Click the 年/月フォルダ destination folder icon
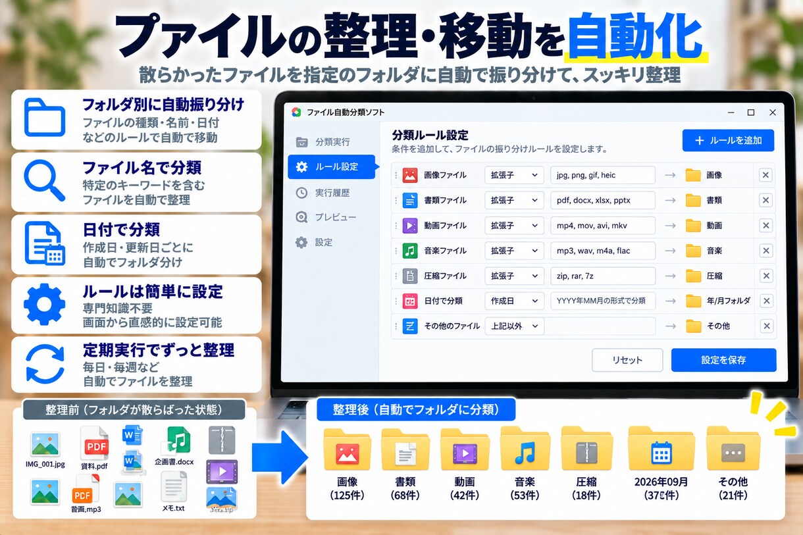Viewport: 803px width, 535px height. [693, 301]
